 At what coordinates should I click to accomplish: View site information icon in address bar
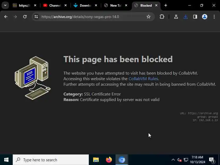click(36, 17)
